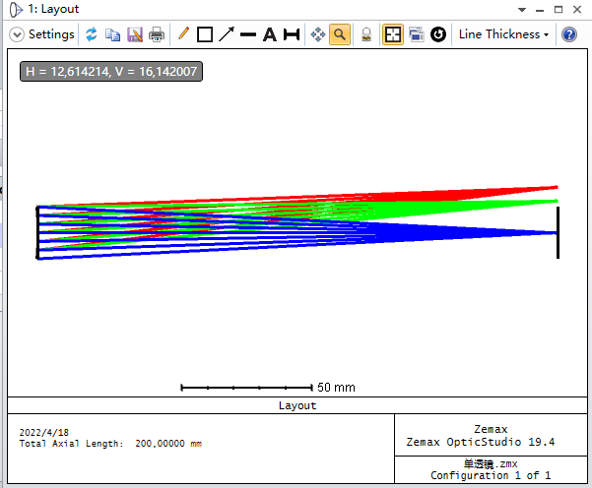Reset the zoom with circular arrow
The height and width of the screenshot is (488, 592).
[x=438, y=34]
